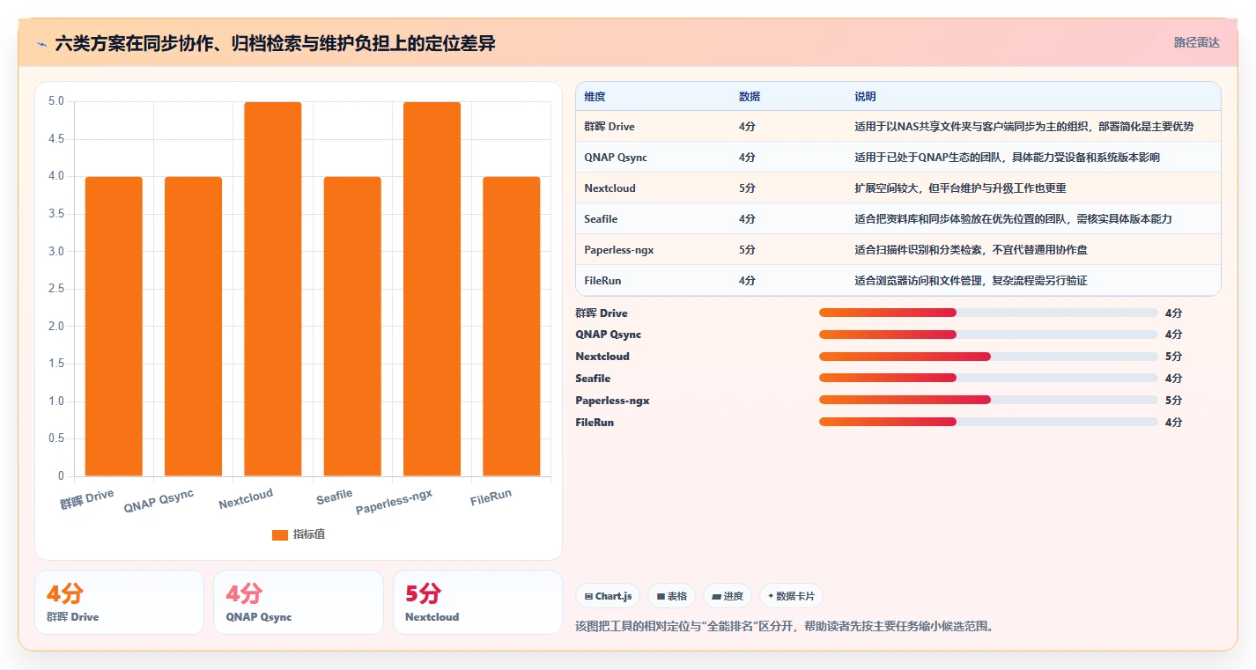Click the FileRun progress bar
The height and width of the screenshot is (670, 1256).
pyautogui.click(x=988, y=422)
